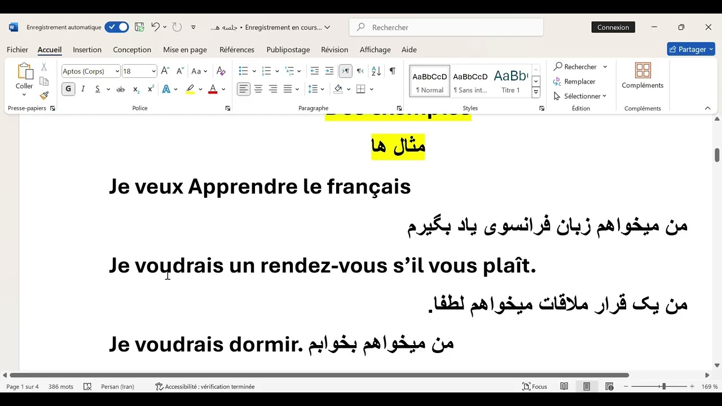Decrease font size with smaller A
Screen dimensions: 722x406
point(180,71)
